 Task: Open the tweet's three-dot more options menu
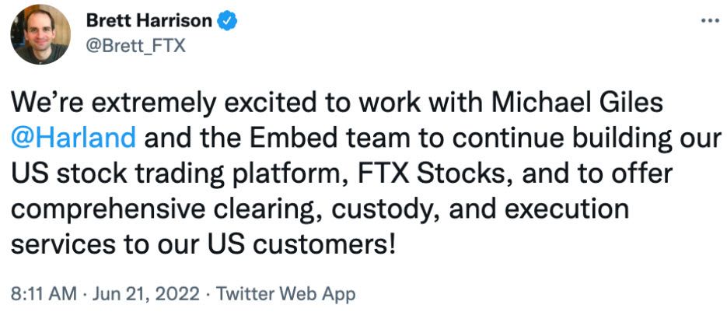(710, 21)
